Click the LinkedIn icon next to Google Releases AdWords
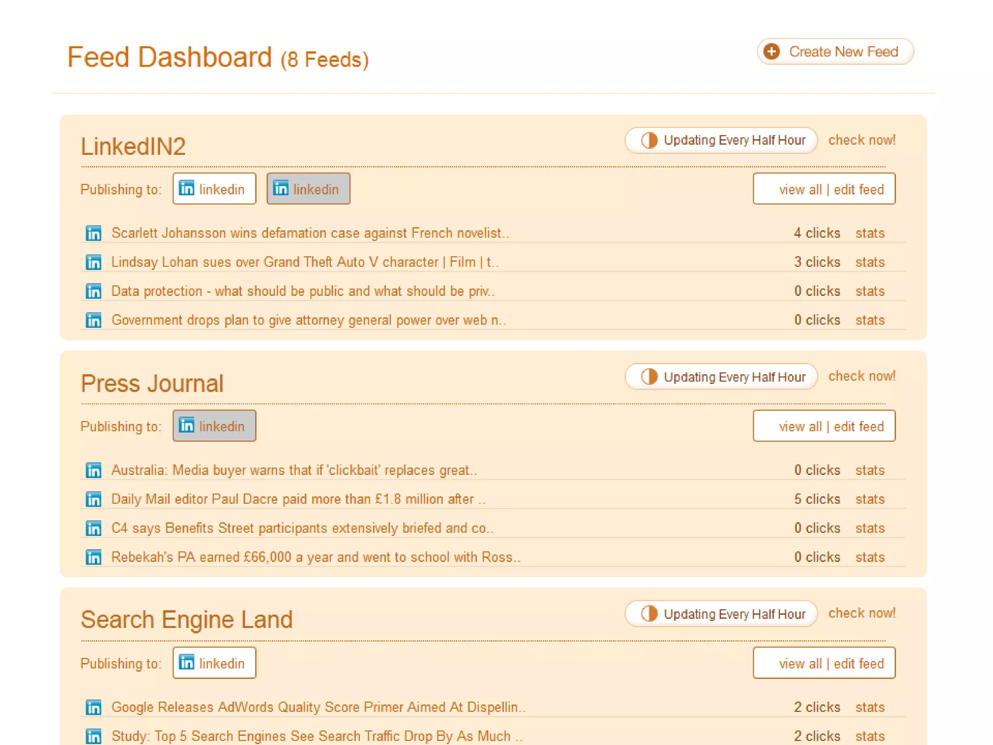The image size is (993, 745). pyautogui.click(x=94, y=707)
